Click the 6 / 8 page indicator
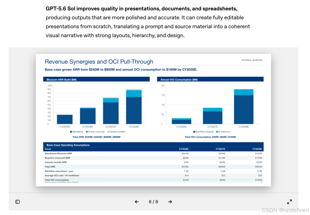310x215 pixels. point(153,202)
